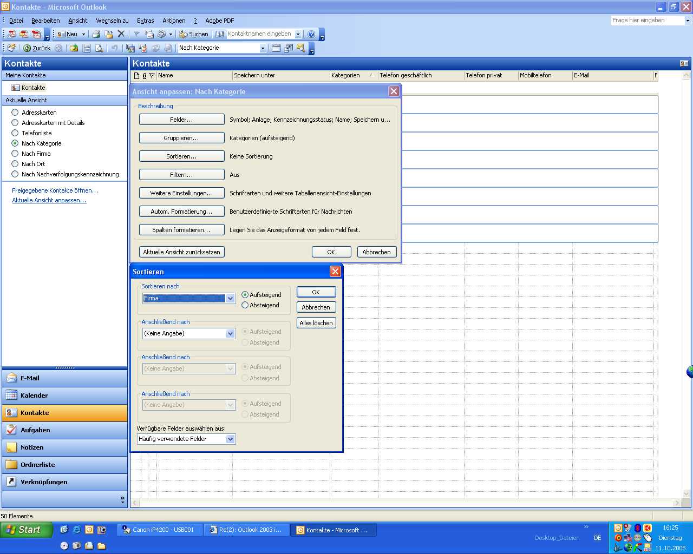693x554 pixels.
Task: Click the follow-up flag toolbar icon
Action: click(x=136, y=34)
